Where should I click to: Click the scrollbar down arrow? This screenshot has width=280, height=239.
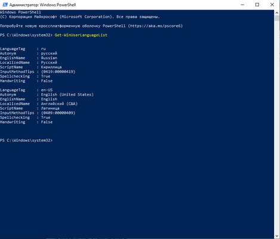tap(277, 236)
